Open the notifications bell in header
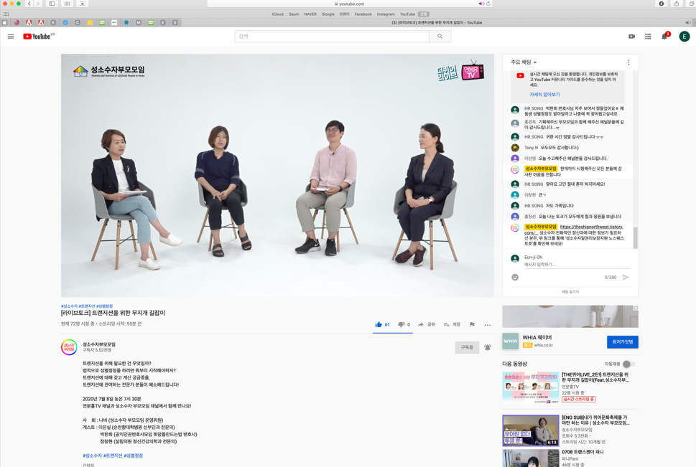 point(664,37)
